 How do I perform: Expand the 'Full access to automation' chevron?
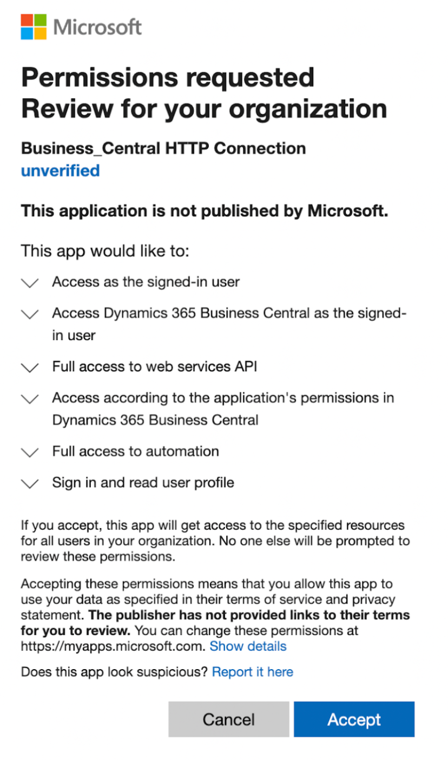(30, 452)
